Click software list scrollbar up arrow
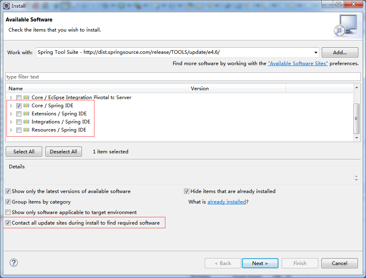Viewport: 366px width, 278px height. (x=357, y=87)
